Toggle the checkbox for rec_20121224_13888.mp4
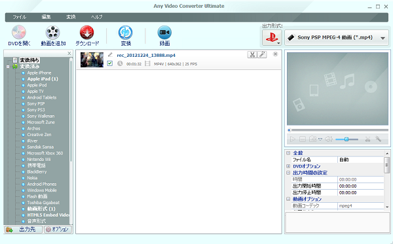This screenshot has height=244, width=393. [110, 63]
